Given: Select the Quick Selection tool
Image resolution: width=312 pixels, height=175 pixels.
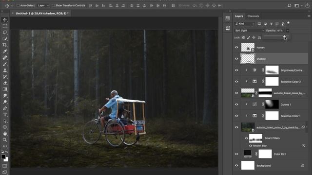Looking at the screenshot, I should coord(5,39).
